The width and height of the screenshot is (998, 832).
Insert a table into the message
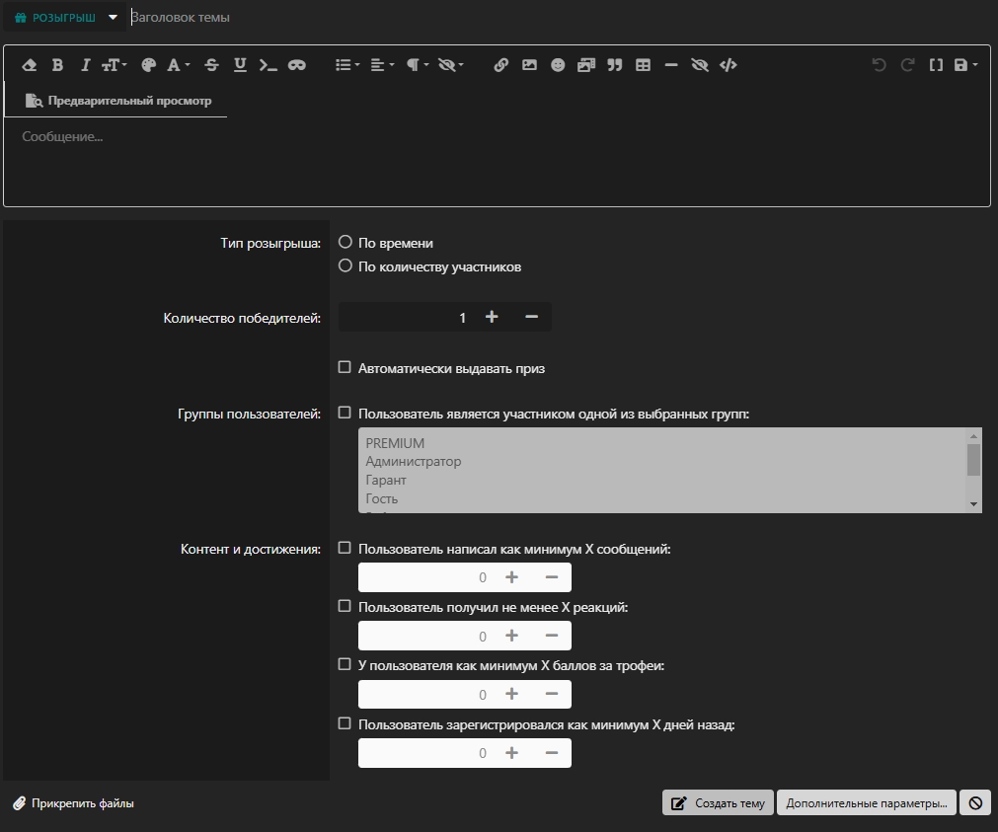pyautogui.click(x=643, y=64)
